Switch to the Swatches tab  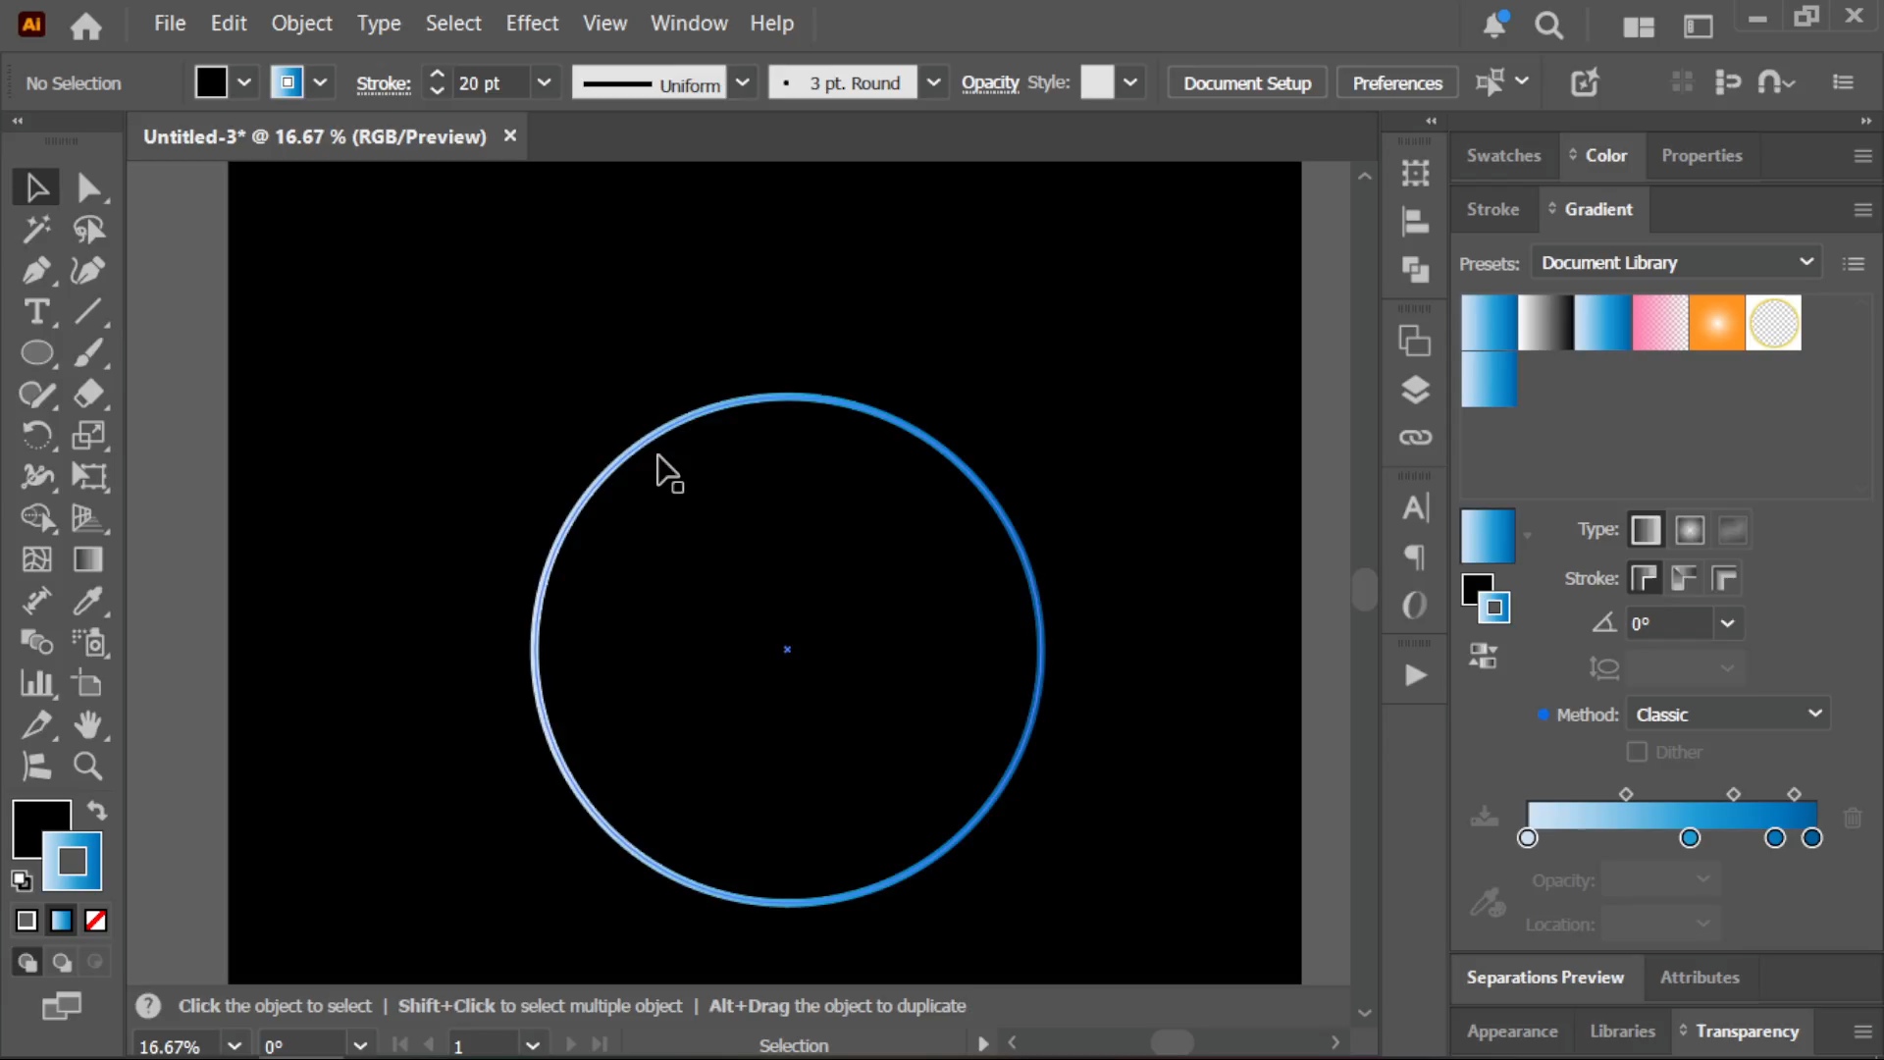(x=1503, y=155)
